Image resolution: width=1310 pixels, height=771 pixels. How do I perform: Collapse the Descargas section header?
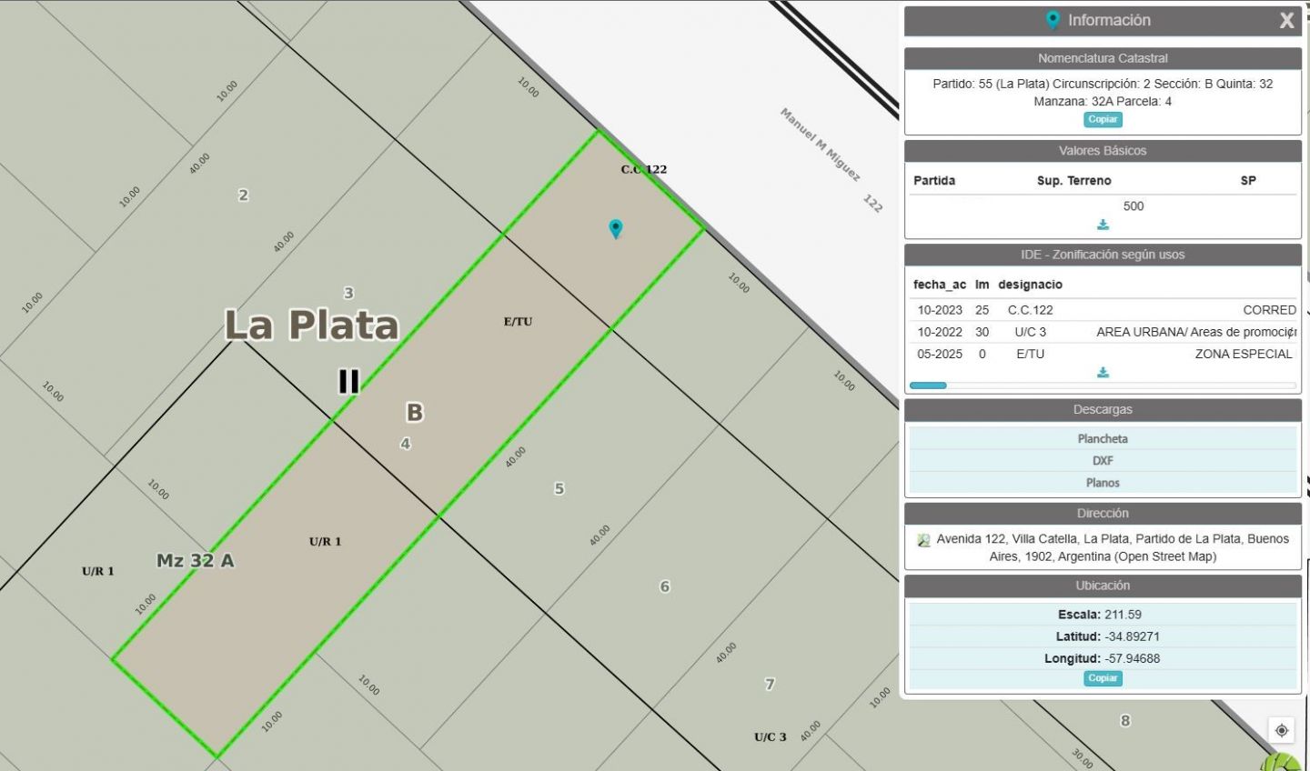coord(1103,410)
